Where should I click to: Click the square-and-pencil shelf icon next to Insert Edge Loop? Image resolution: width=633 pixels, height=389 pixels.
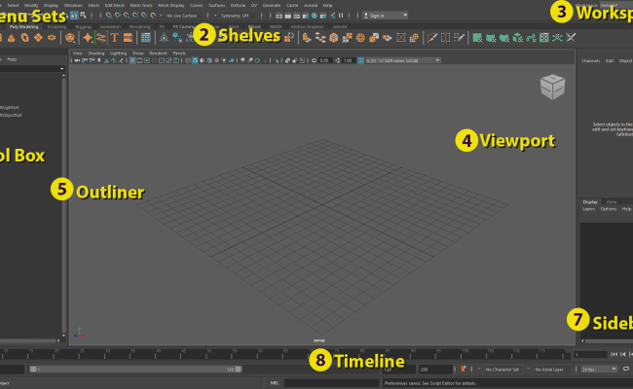[459, 38]
